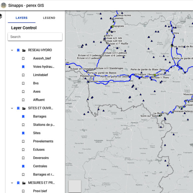Select the LAYERS tab
The height and width of the screenshot is (193, 193).
[x=22, y=18]
